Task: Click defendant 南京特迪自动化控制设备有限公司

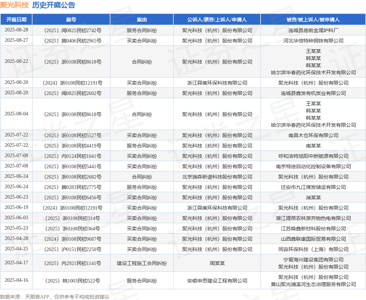Action: (x=313, y=166)
